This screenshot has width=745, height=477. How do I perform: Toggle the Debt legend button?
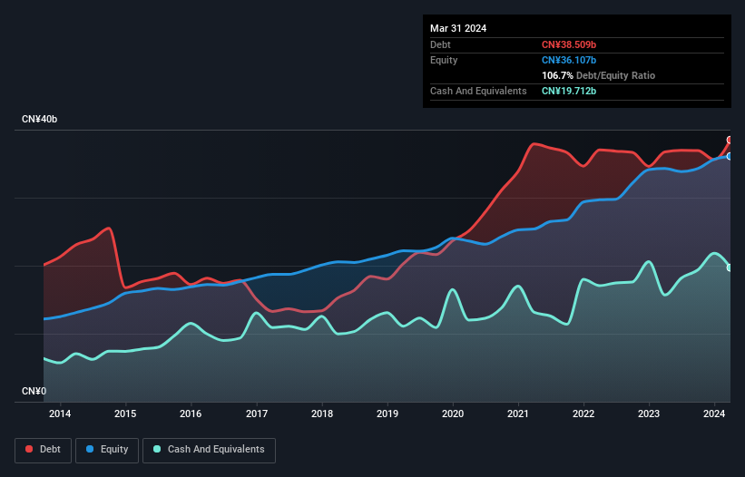tap(43, 450)
